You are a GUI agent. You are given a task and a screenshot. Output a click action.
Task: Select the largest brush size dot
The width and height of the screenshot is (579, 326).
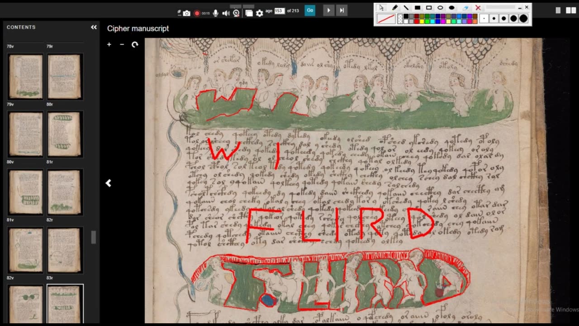(x=523, y=19)
